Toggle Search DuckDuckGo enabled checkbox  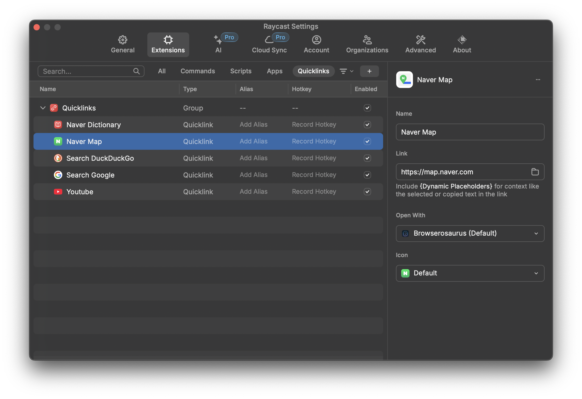(367, 158)
